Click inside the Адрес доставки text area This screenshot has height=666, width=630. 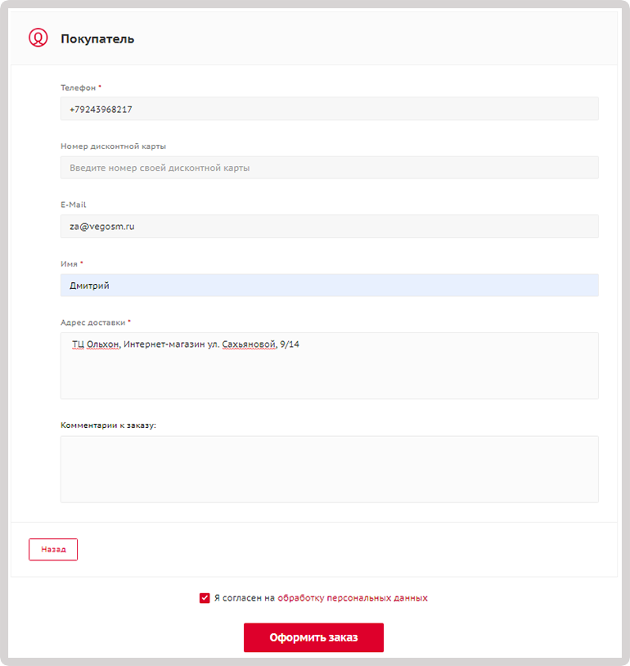click(329, 366)
